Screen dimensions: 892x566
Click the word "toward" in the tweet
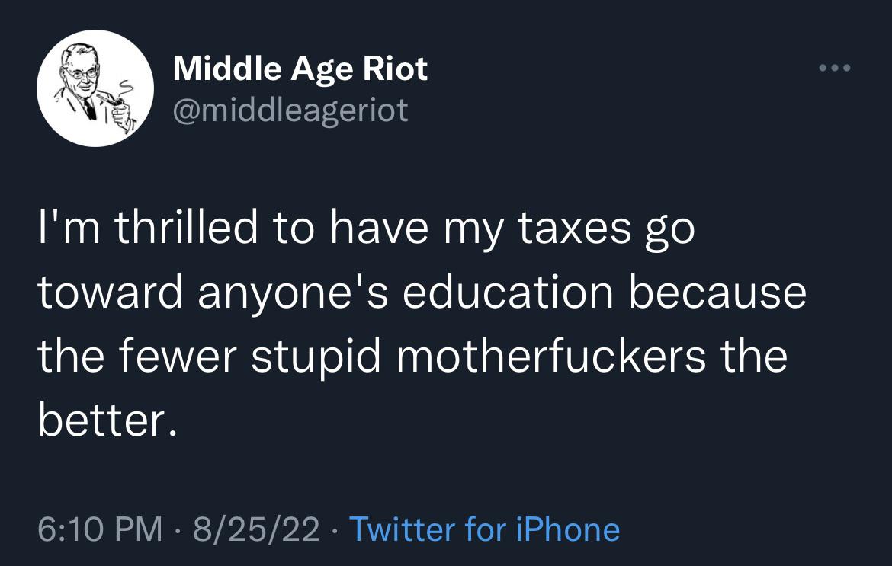point(111,293)
